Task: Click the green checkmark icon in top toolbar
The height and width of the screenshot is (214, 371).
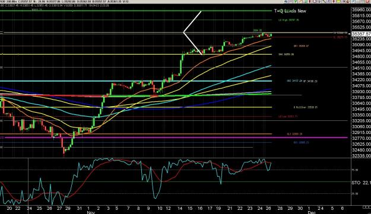Action: pos(296,1)
